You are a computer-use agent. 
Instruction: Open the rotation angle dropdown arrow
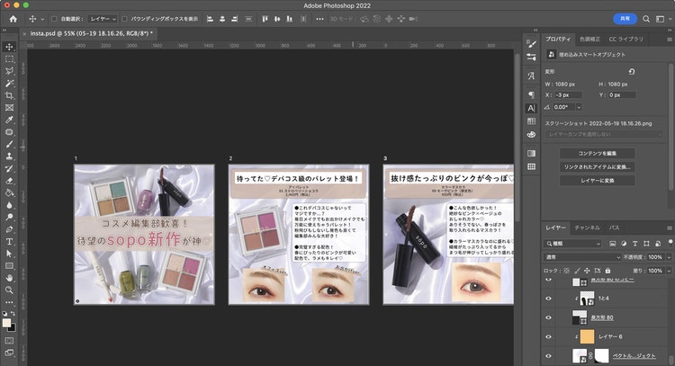(579, 107)
